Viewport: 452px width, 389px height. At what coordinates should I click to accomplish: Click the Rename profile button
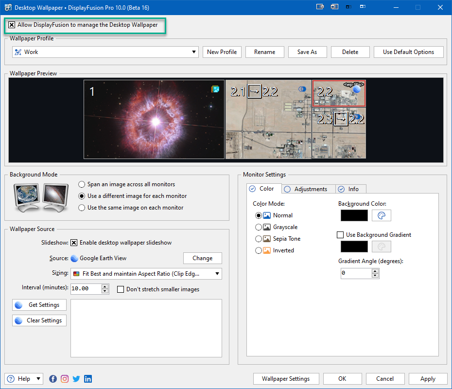[x=264, y=52]
